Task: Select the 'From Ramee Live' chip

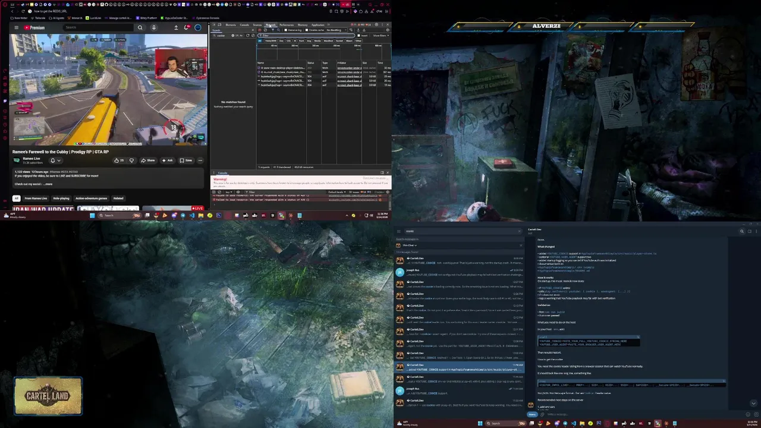Action: pos(36,199)
